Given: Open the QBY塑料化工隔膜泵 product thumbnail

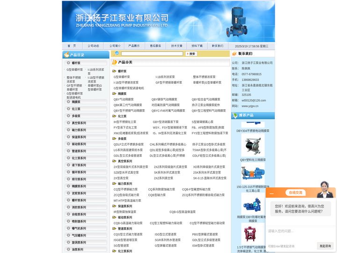Looking at the screenshot, I should coord(253,146).
